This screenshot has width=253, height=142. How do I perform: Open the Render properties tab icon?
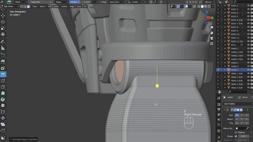pos(219,105)
